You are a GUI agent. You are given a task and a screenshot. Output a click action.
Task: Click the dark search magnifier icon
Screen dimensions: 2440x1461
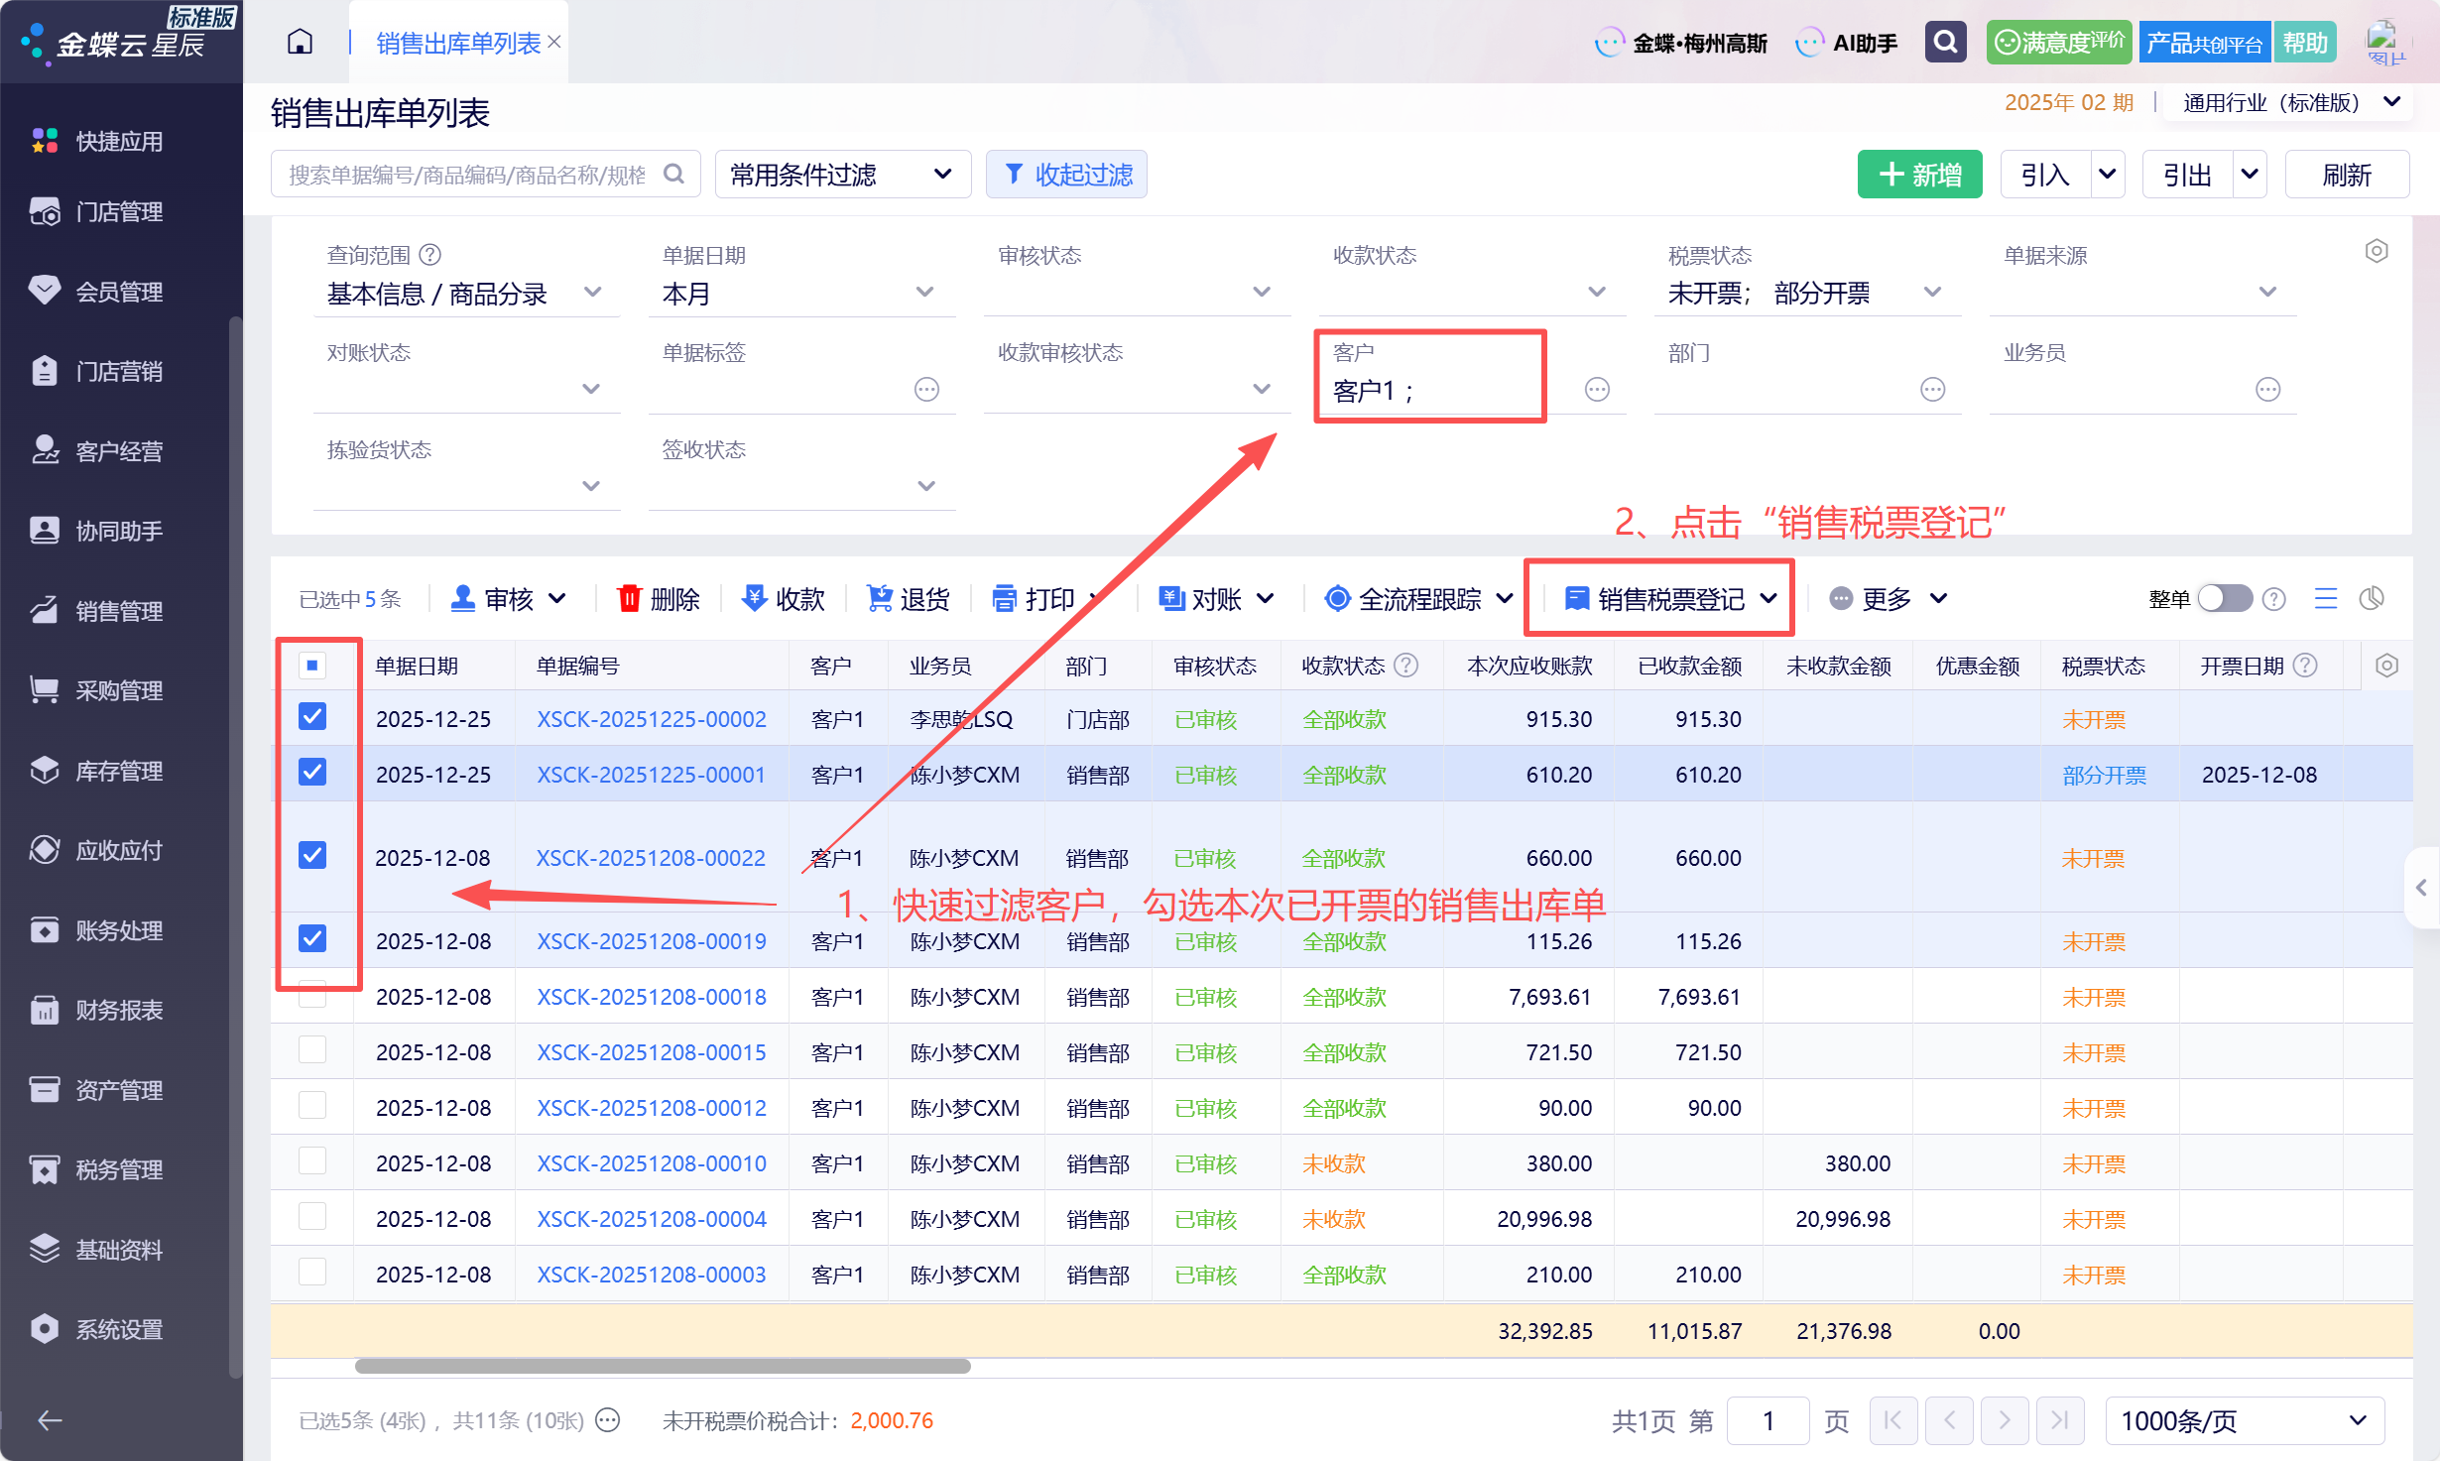tap(1945, 43)
